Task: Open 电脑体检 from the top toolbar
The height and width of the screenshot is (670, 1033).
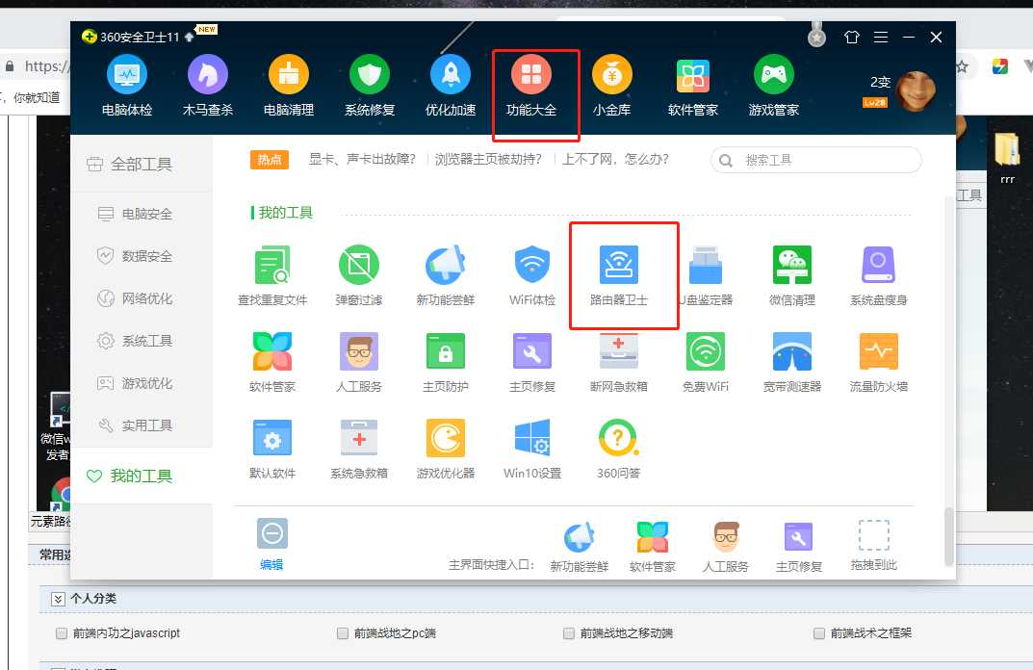Action: [126, 87]
